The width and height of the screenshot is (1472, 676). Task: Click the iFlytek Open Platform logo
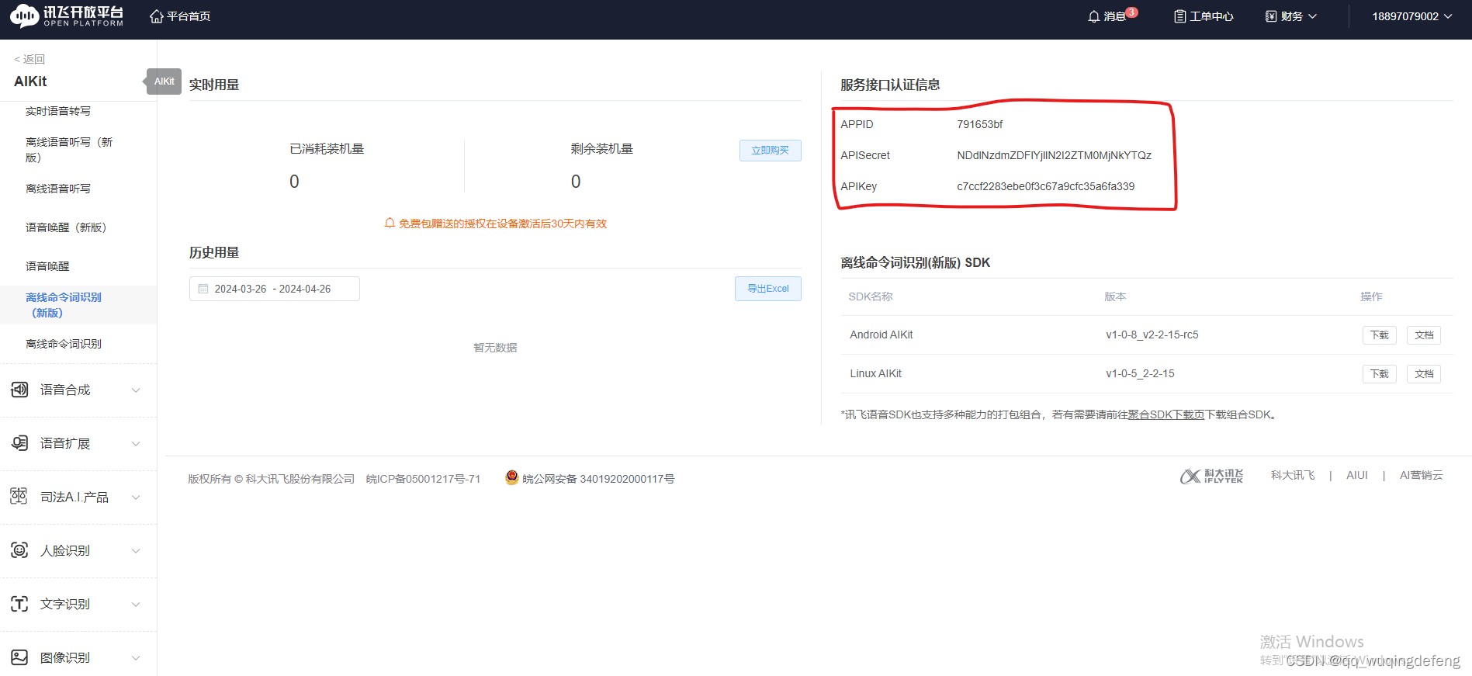pos(67,16)
